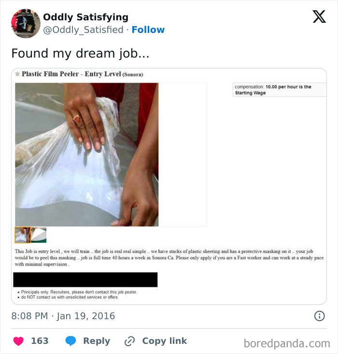Click the compensation box
Viewport: 338px width, 354px height.
tap(280, 89)
